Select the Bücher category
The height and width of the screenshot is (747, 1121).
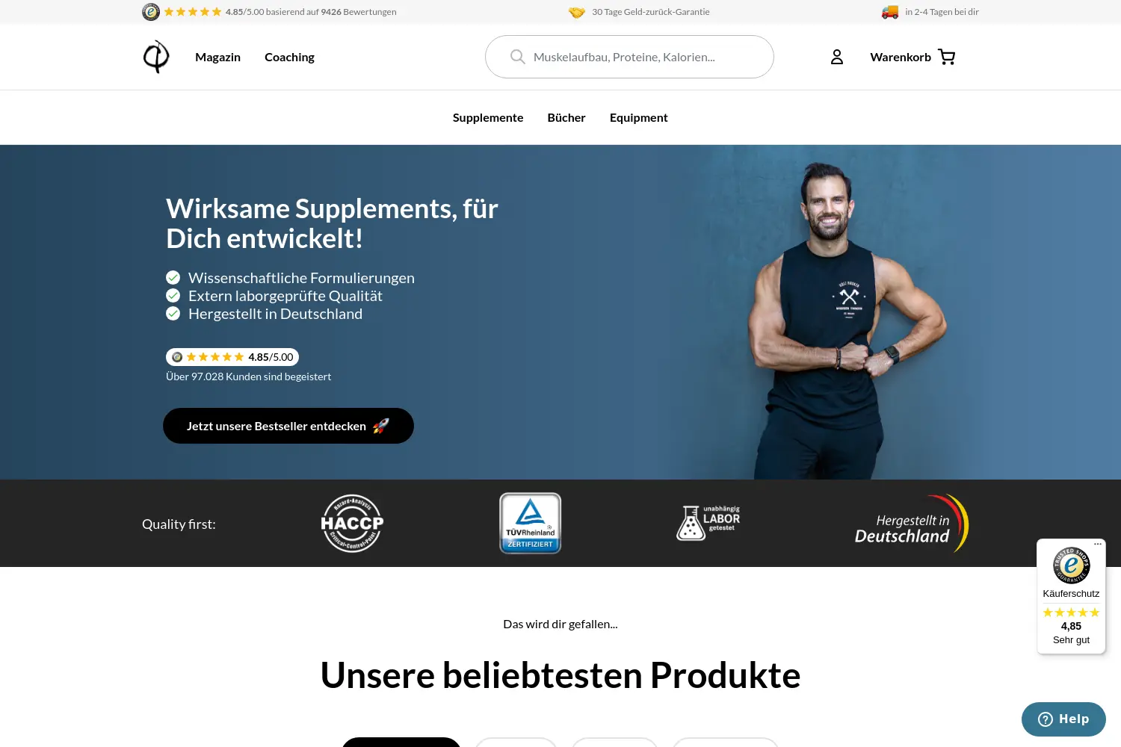(x=566, y=117)
